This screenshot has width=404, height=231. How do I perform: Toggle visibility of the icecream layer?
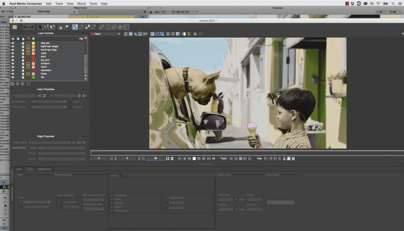[x=13, y=70]
